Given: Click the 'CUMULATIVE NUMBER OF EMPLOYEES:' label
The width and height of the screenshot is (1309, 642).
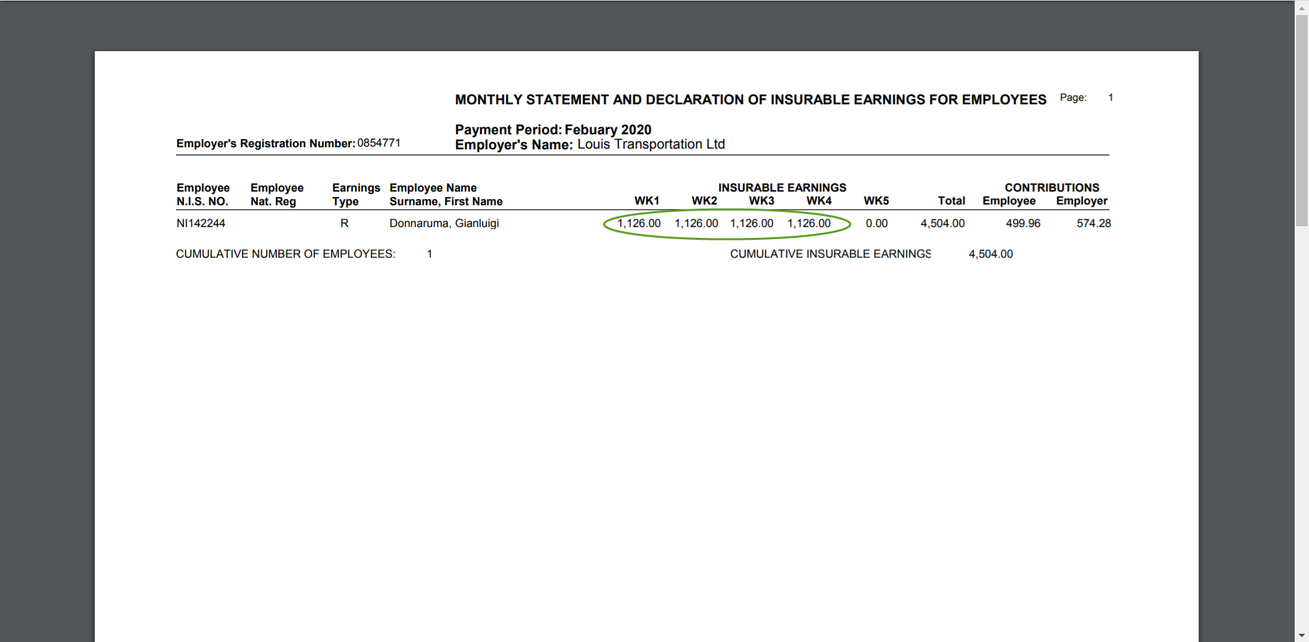Looking at the screenshot, I should pyautogui.click(x=286, y=254).
